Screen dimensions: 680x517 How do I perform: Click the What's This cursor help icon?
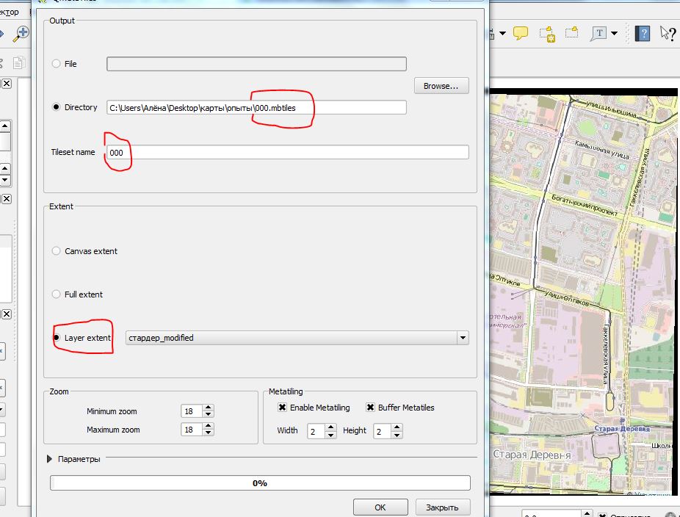[x=667, y=33]
